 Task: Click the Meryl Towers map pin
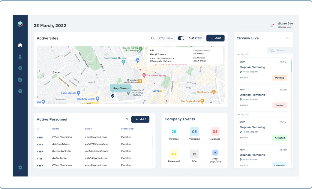pos(113,96)
